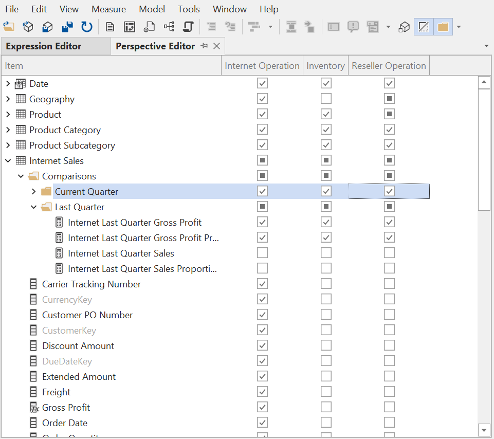Switch to the Expression Editor tab
Viewport: 494px width, 439px height.
click(43, 46)
